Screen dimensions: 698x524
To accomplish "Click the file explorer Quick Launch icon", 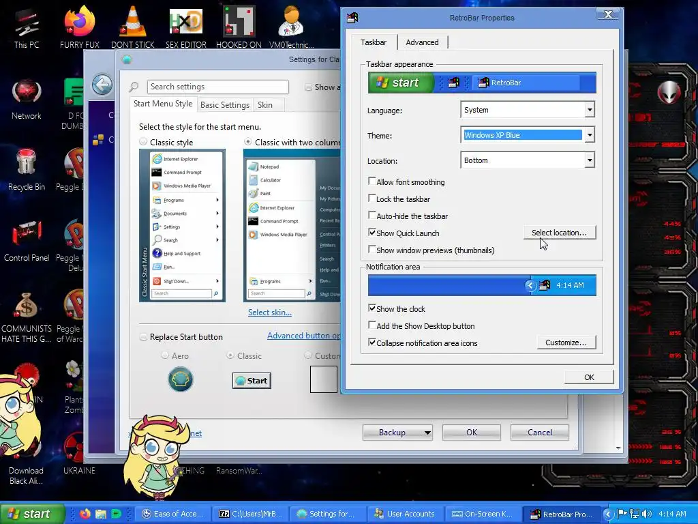I will coord(101,514).
